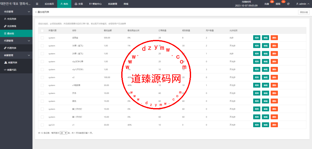Click the refresh icon in the top bar
The height and width of the screenshot is (149, 312).
point(288,4)
